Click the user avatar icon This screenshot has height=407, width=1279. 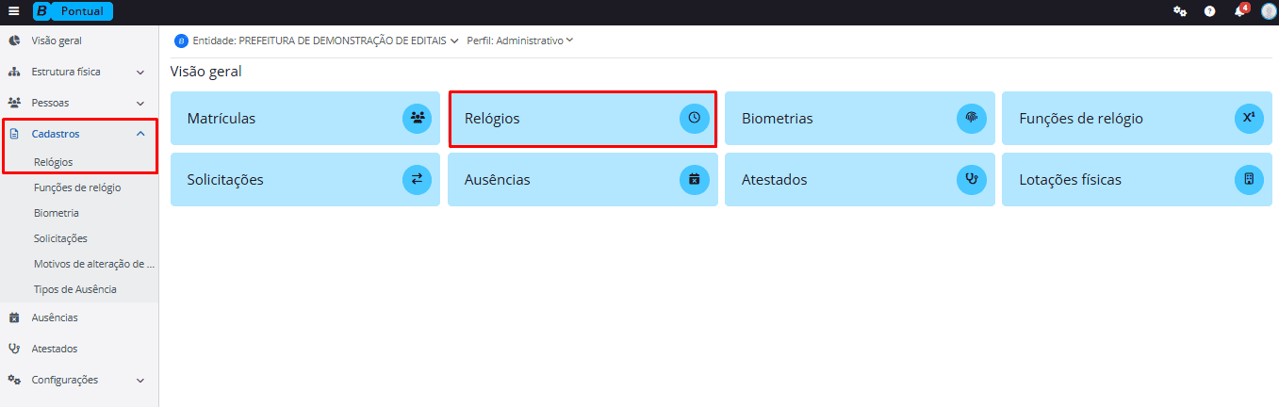[1269, 11]
